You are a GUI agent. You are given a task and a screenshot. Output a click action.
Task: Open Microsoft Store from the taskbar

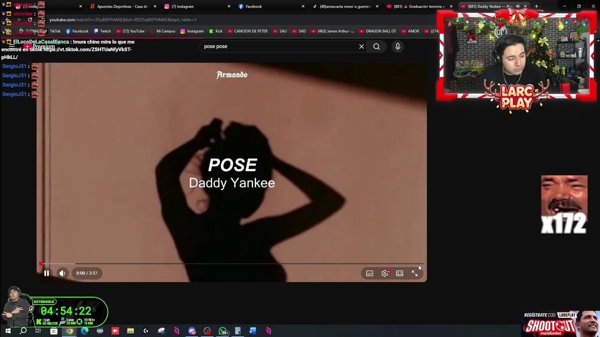click(54, 331)
